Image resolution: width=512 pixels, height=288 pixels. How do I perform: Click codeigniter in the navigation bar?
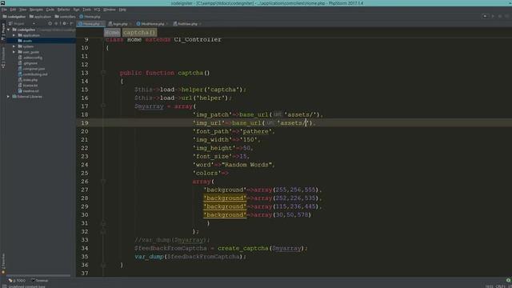click(14, 16)
